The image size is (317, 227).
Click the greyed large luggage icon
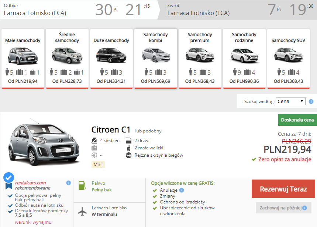(x=94, y=148)
